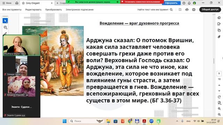Click the Krishna and Arjuna slide image
Image resolution: width=223 pixels, height=125 pixels.
(62, 61)
